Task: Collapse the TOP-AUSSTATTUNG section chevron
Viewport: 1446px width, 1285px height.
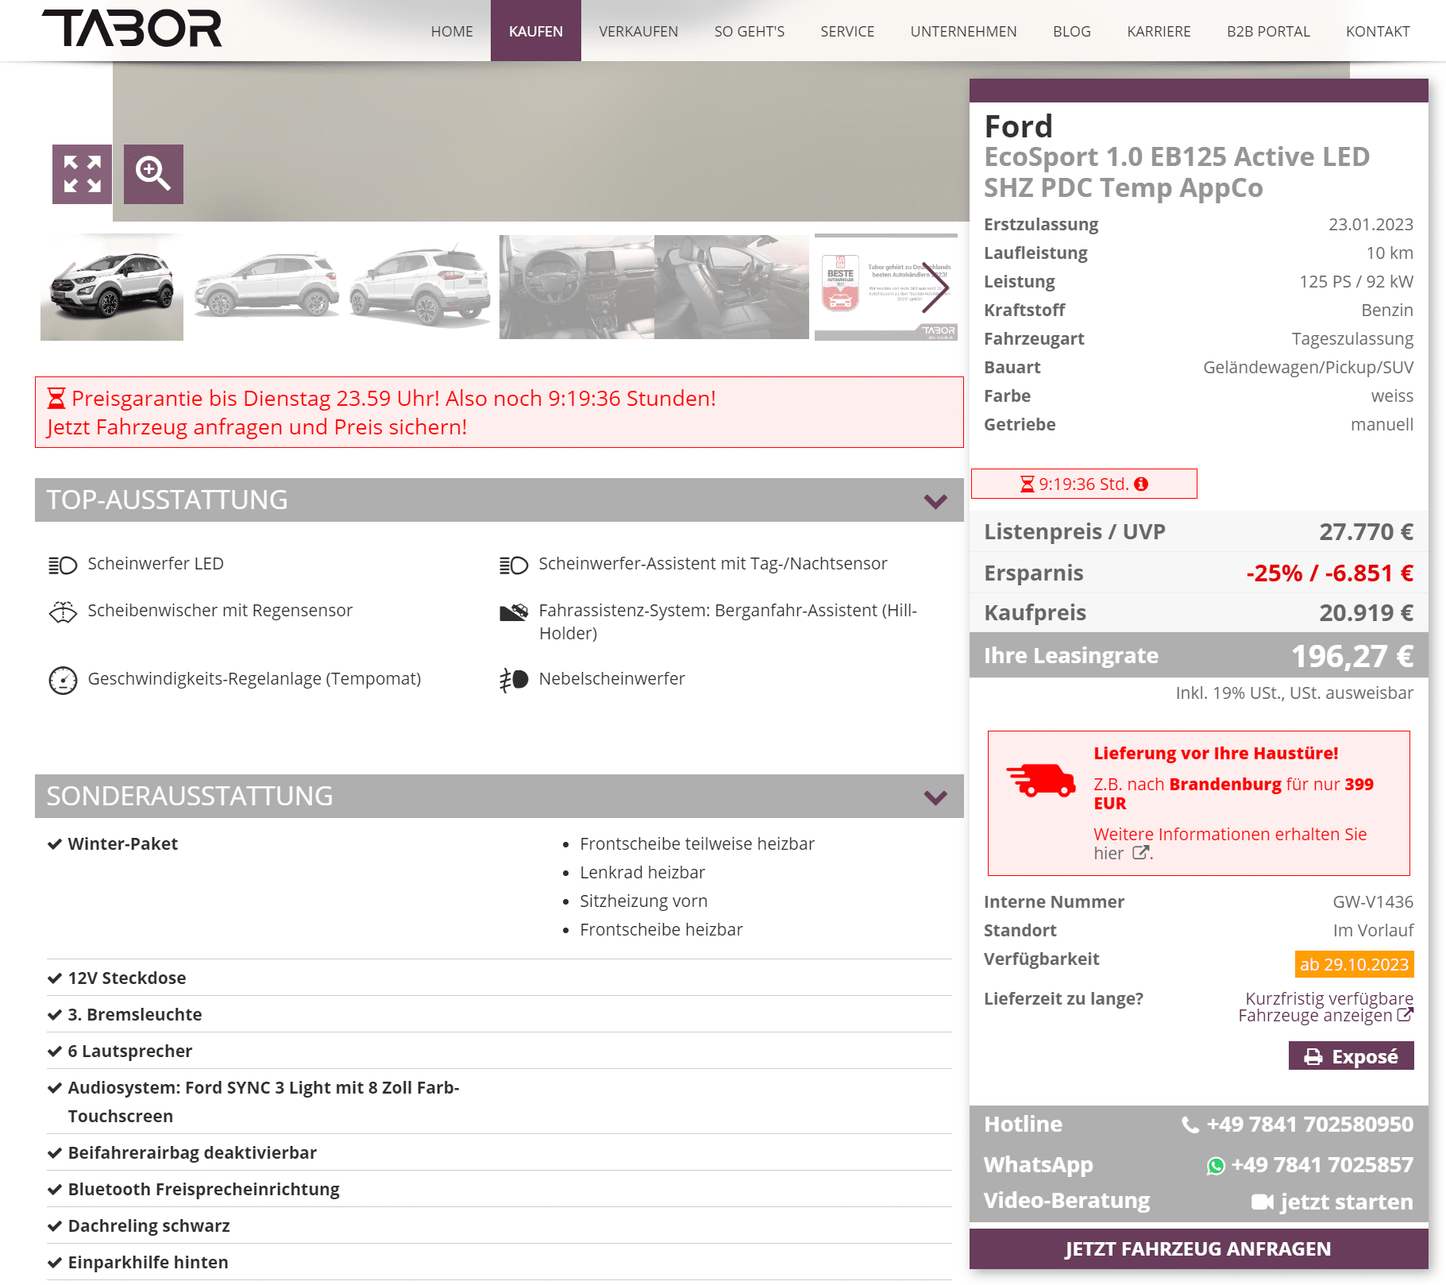Action: (935, 500)
